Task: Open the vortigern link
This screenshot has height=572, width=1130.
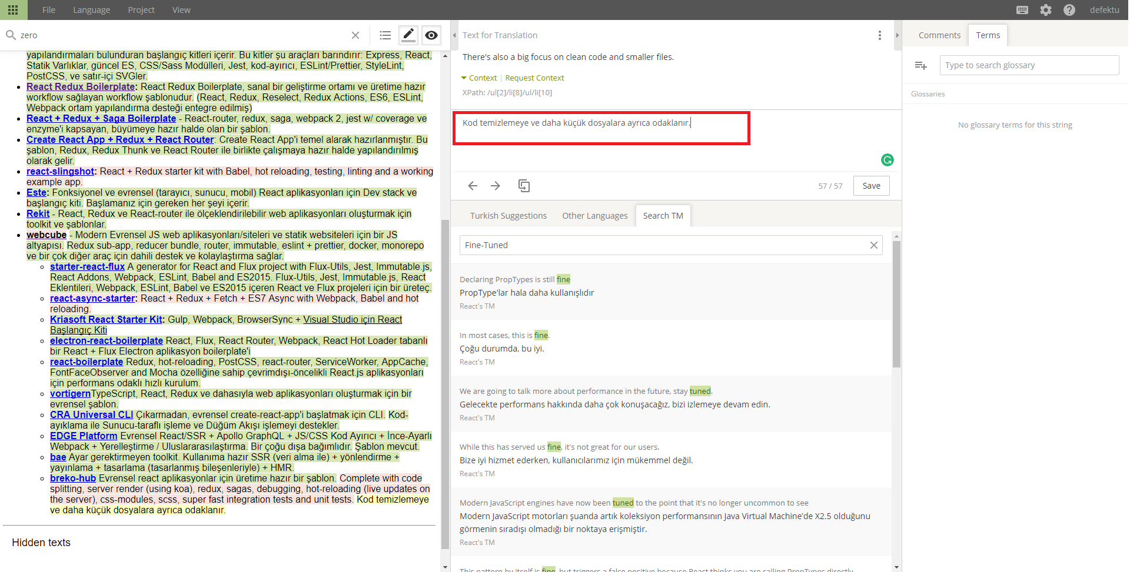Action: coord(70,394)
